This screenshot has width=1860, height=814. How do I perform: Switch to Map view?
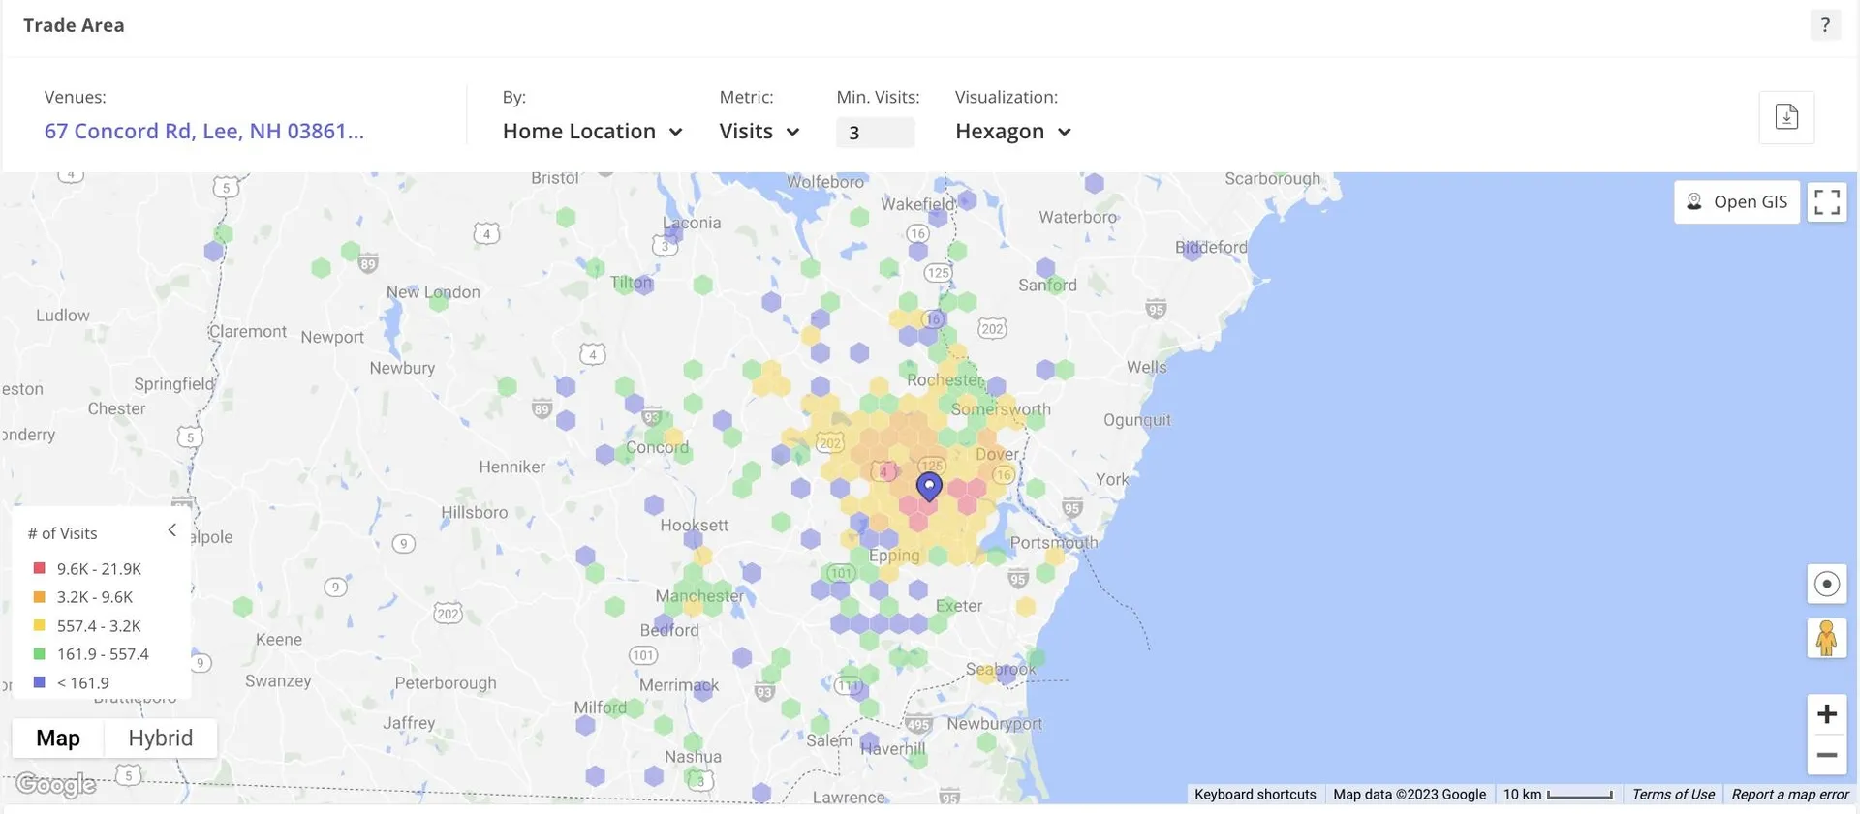(58, 739)
